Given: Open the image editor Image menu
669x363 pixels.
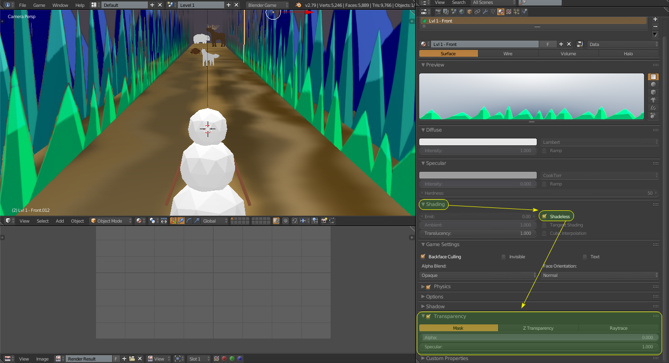Looking at the screenshot, I should coord(42,359).
